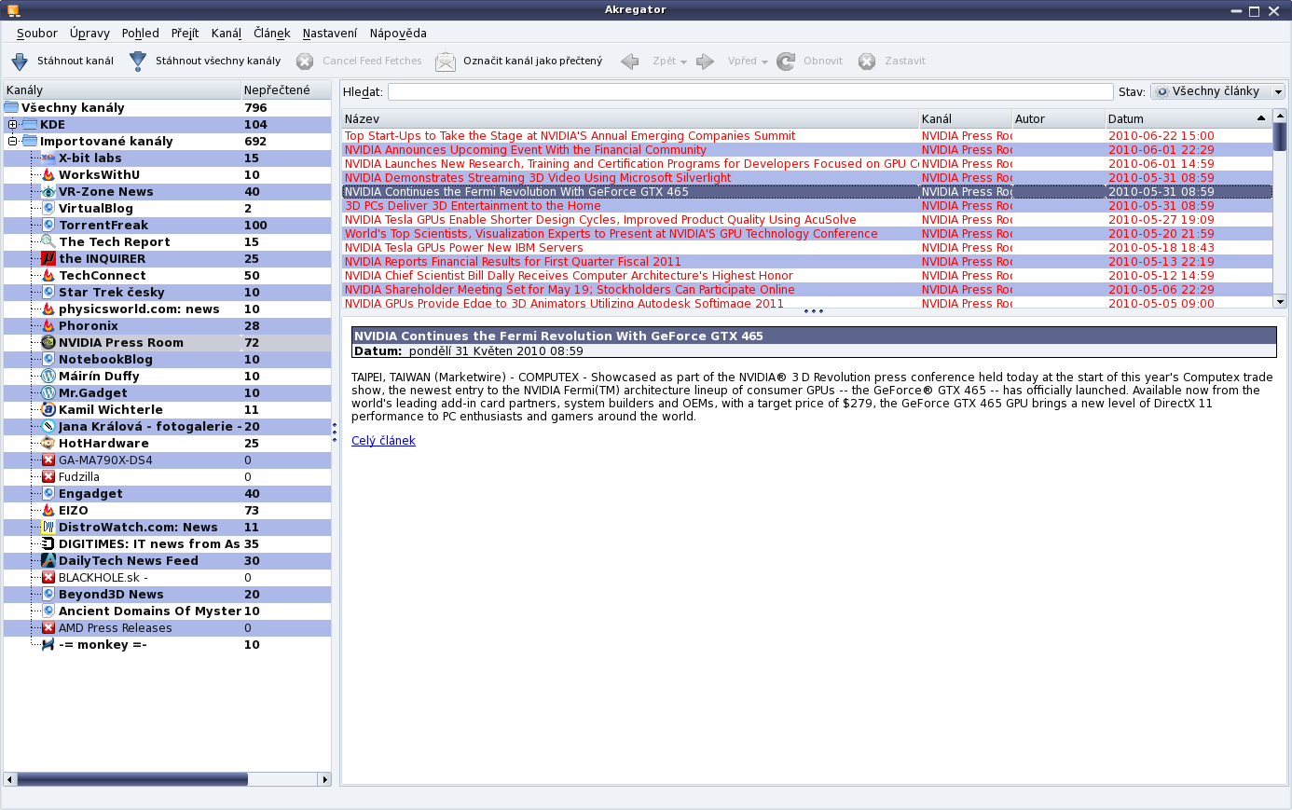Open the Celý článek link
This screenshot has width=1292, height=810.
(x=383, y=441)
